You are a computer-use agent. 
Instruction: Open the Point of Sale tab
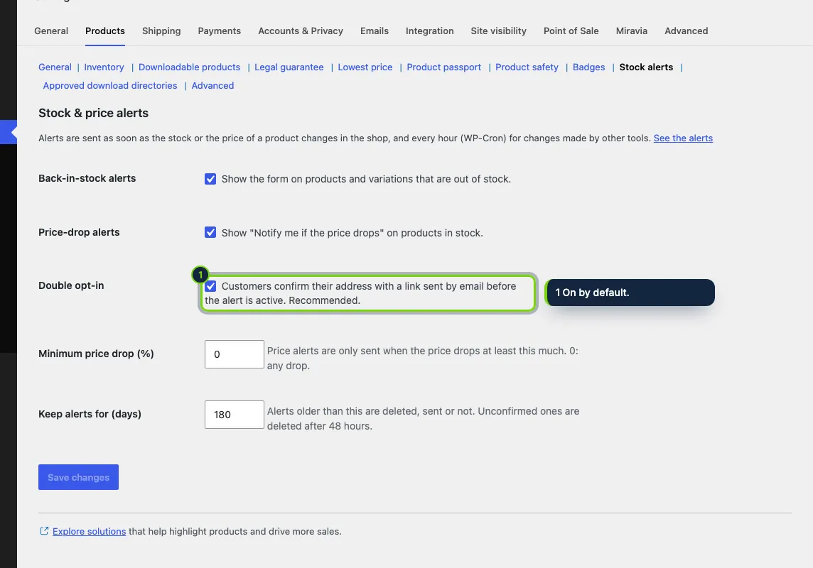tap(571, 31)
